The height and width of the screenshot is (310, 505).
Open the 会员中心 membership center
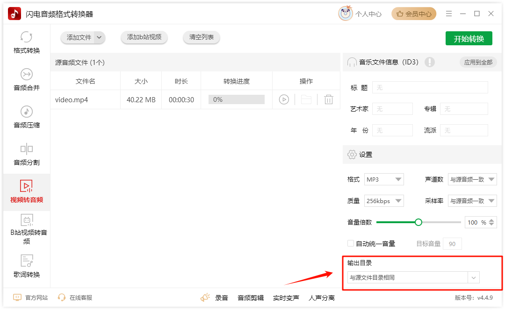tap(414, 14)
